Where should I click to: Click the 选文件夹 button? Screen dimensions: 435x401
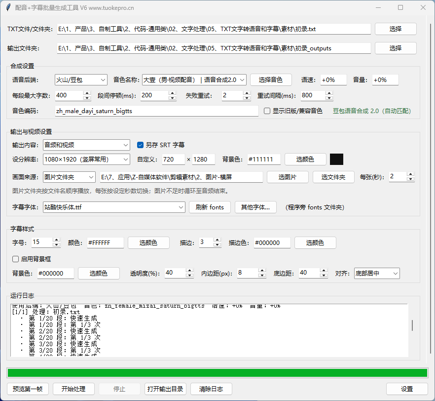click(333, 177)
